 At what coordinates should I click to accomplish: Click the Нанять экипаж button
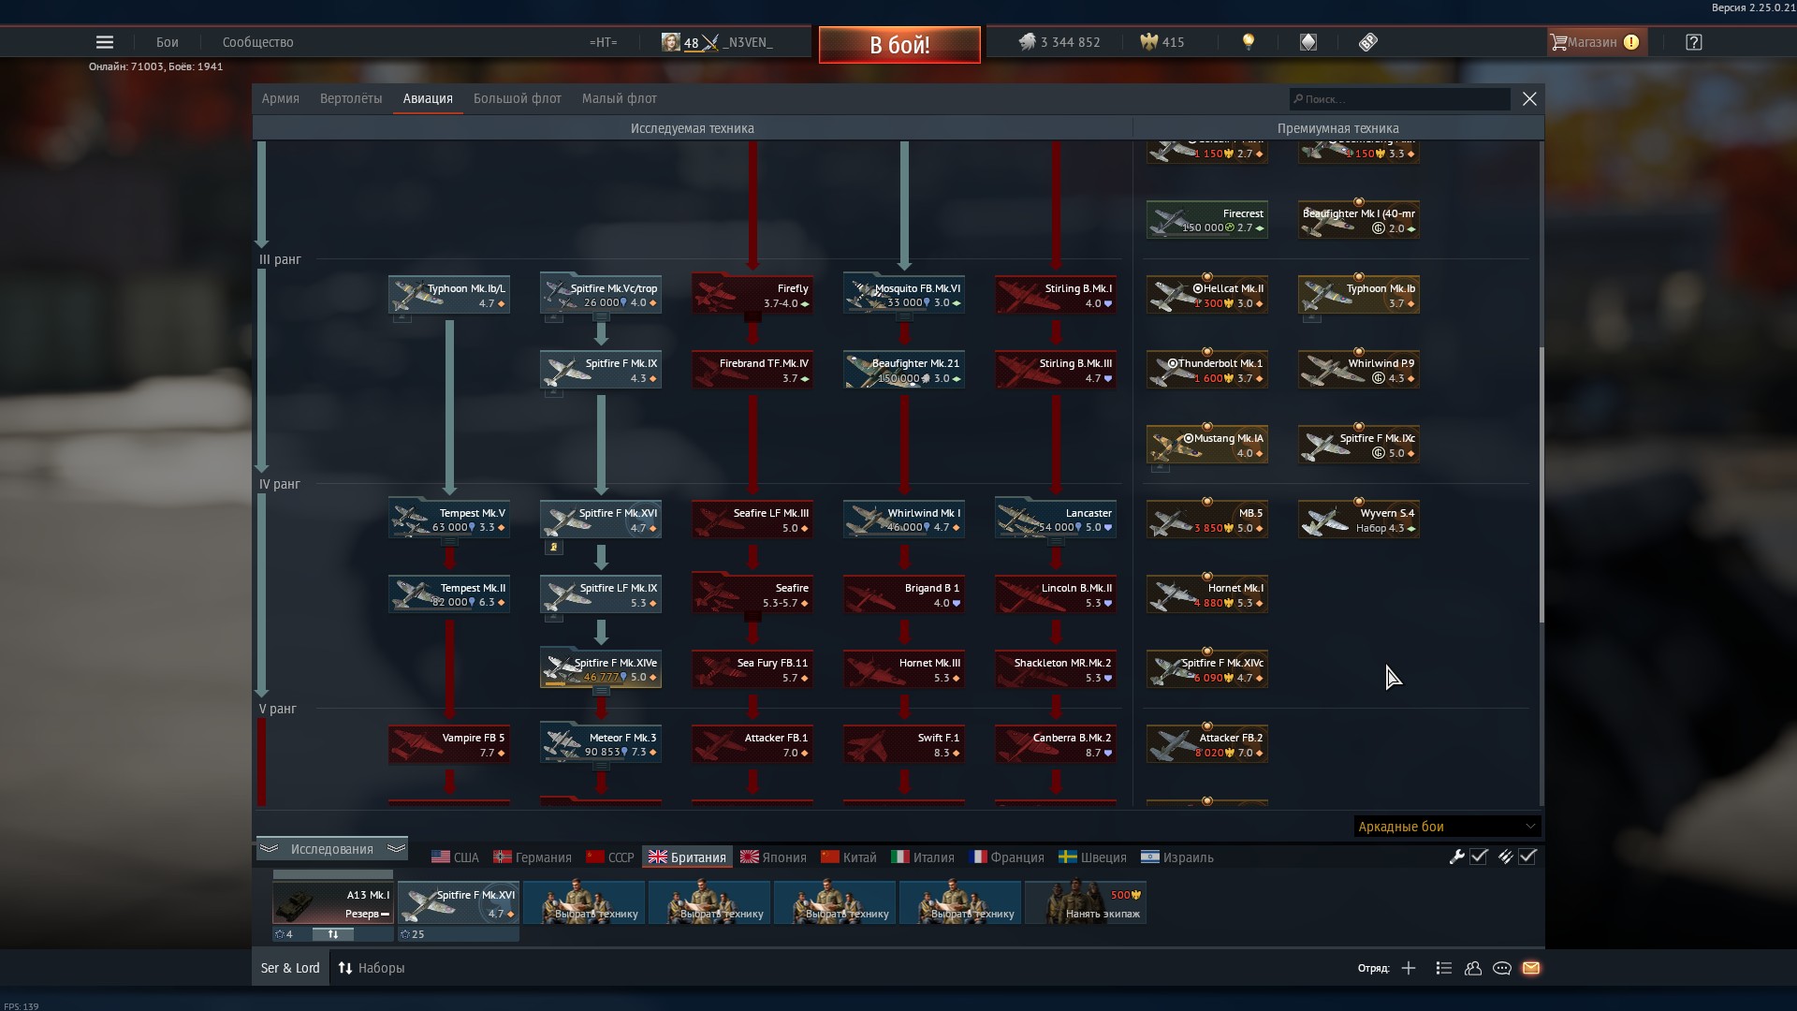1086,902
